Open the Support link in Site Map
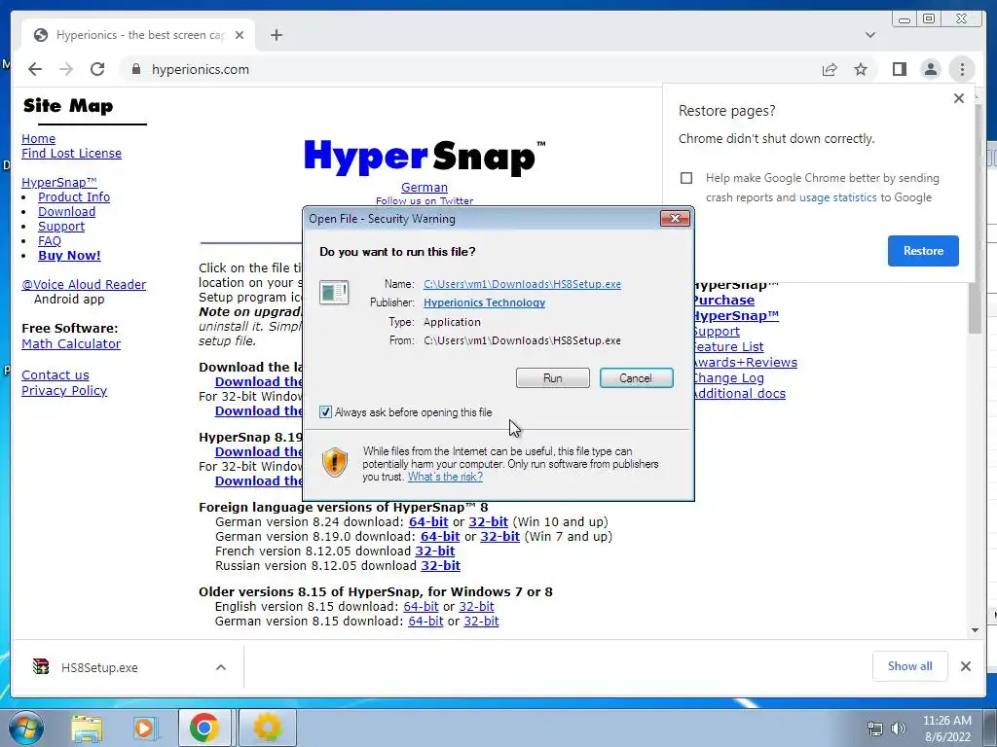 (61, 226)
